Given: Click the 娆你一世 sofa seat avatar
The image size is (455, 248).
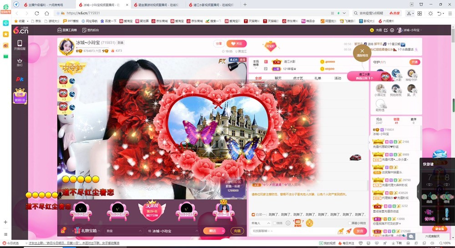Looking at the screenshot, I should (223, 211).
